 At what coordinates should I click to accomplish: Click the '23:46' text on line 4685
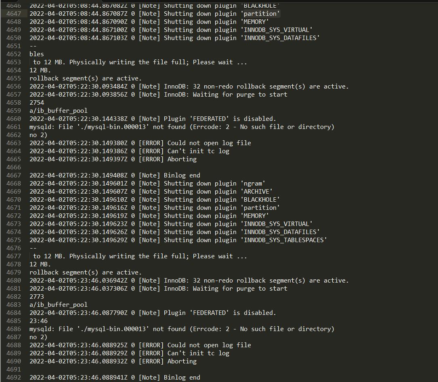coord(38,321)
